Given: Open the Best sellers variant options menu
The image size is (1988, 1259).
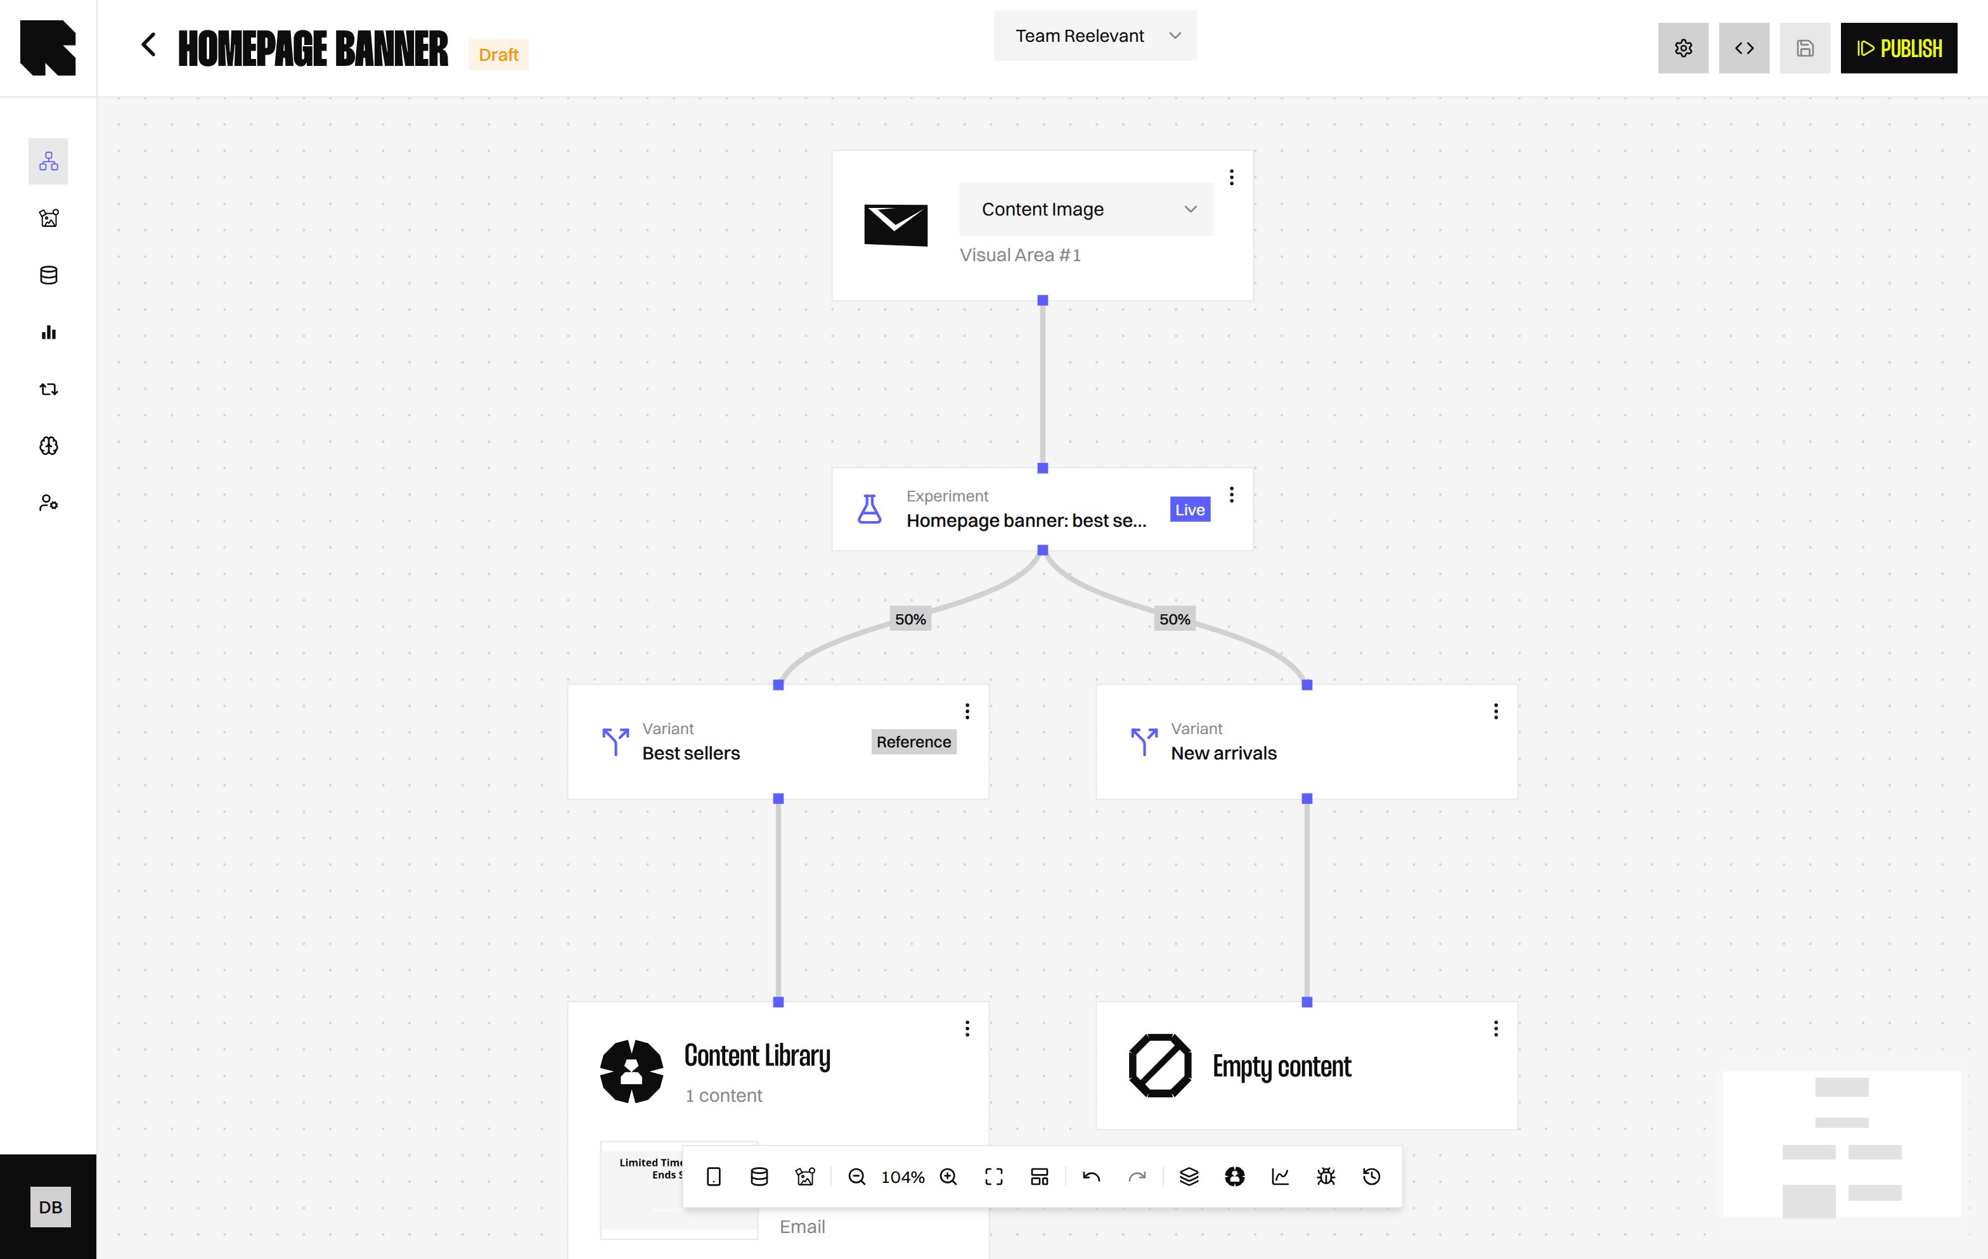Looking at the screenshot, I should tap(967, 711).
